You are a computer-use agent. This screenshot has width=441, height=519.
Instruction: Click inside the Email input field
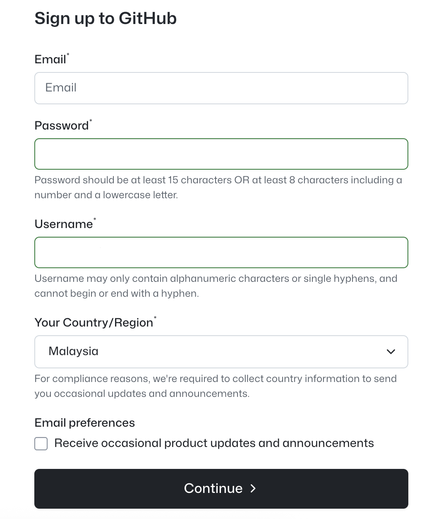221,88
